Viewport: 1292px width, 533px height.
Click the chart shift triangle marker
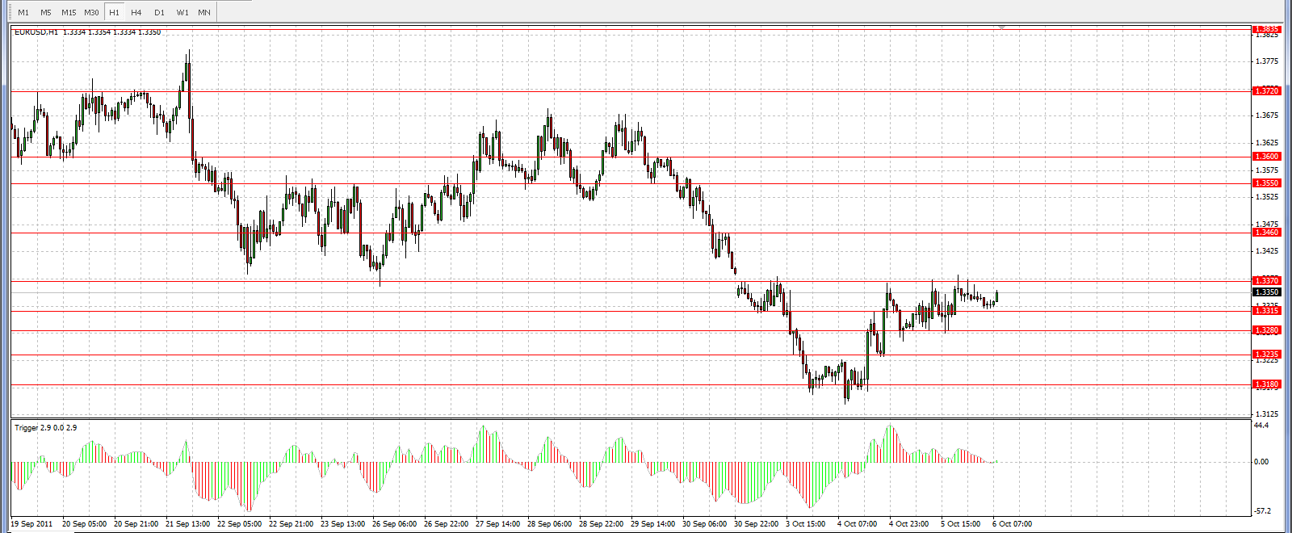coord(1002,27)
